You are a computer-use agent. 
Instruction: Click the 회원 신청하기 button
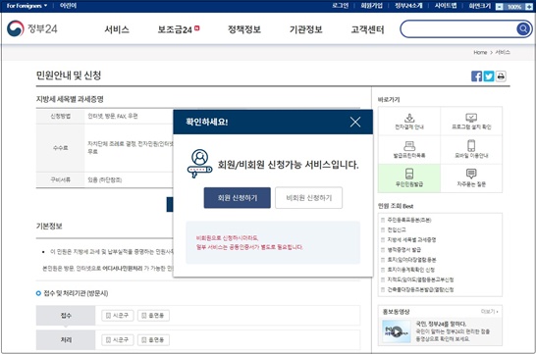point(238,198)
